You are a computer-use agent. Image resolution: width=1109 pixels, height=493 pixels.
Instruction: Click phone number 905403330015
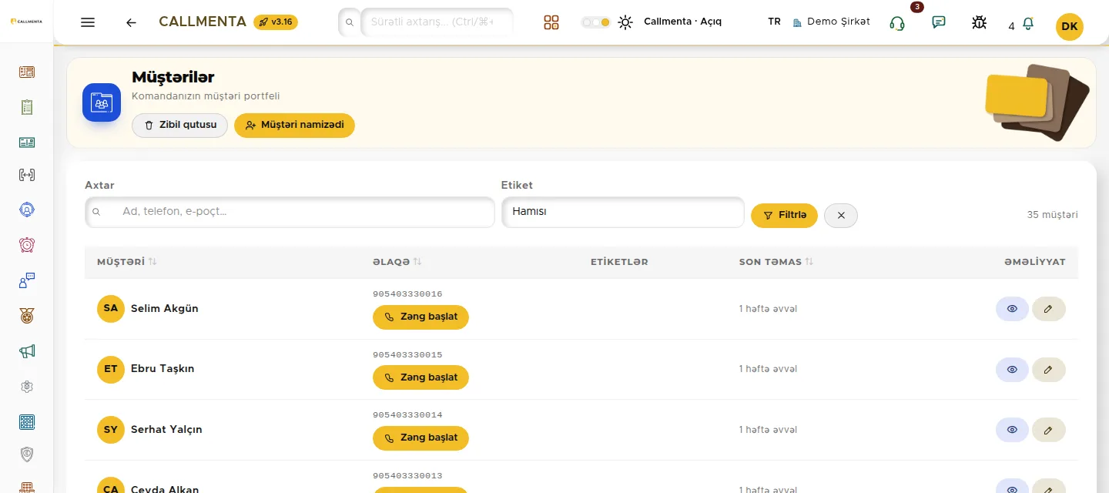point(407,354)
